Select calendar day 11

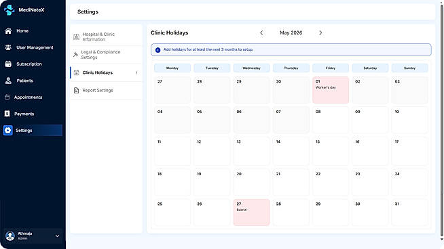[172, 151]
